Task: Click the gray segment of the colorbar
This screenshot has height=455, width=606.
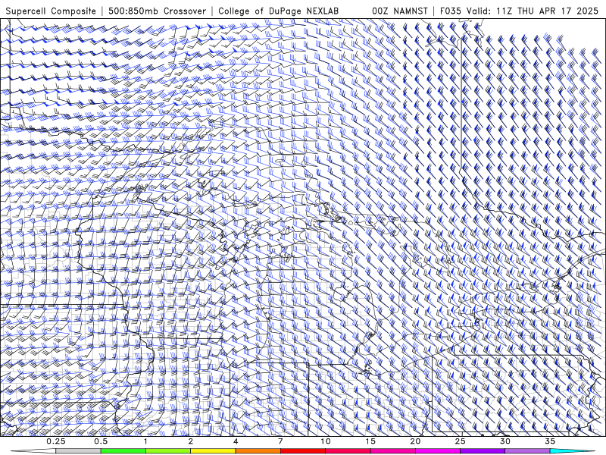Action: point(79,451)
